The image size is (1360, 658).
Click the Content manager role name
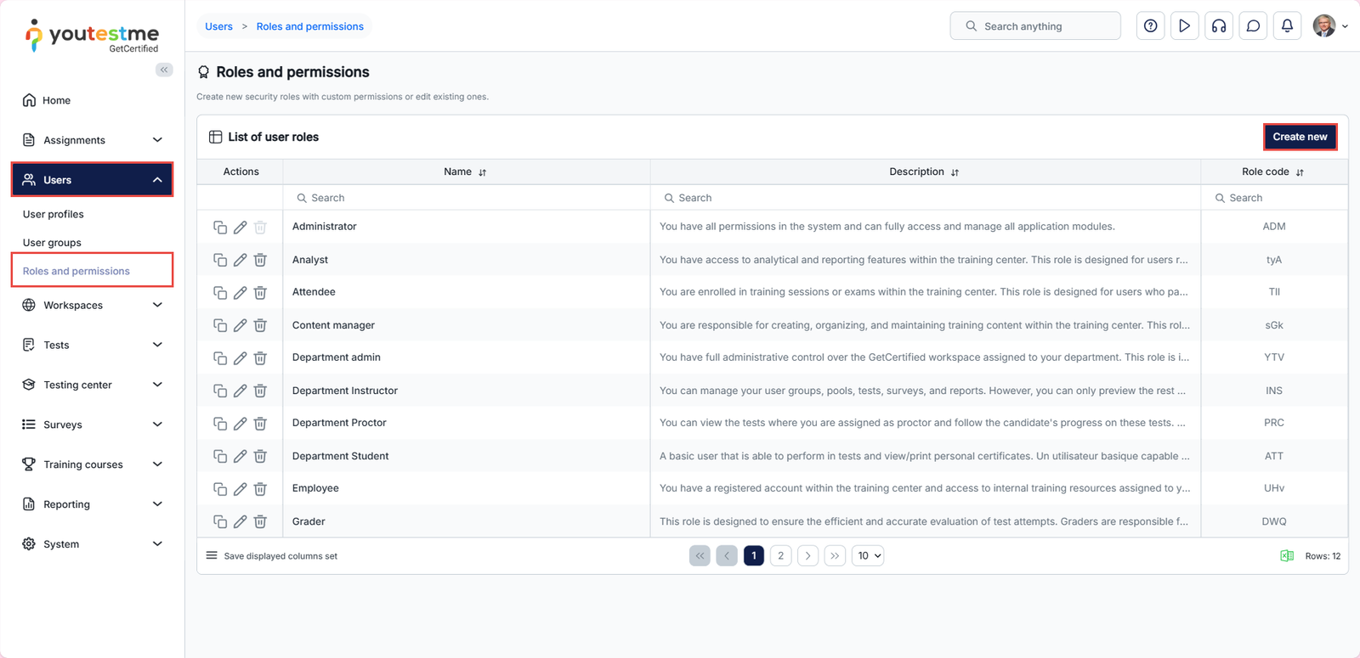pos(333,325)
